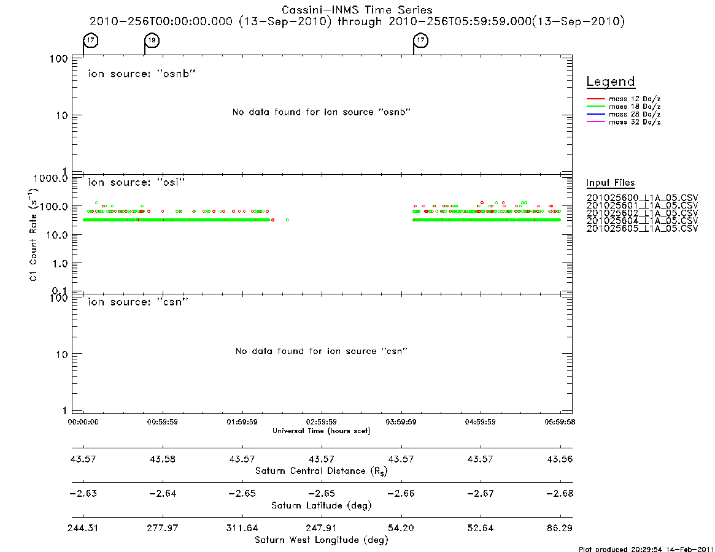Select input file 201025602_L1A_05.CSV
Viewport: 715px width, 552px height.
[642, 213]
